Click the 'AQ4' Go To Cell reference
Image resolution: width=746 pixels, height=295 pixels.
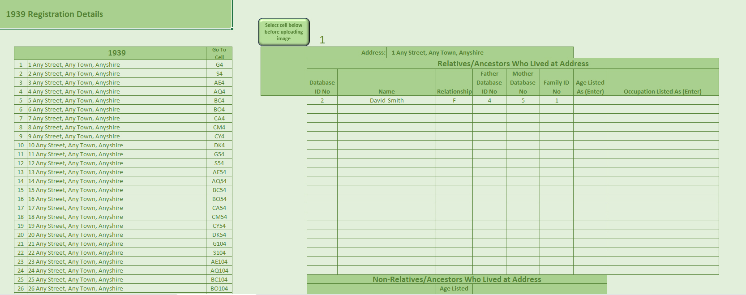[x=219, y=92]
